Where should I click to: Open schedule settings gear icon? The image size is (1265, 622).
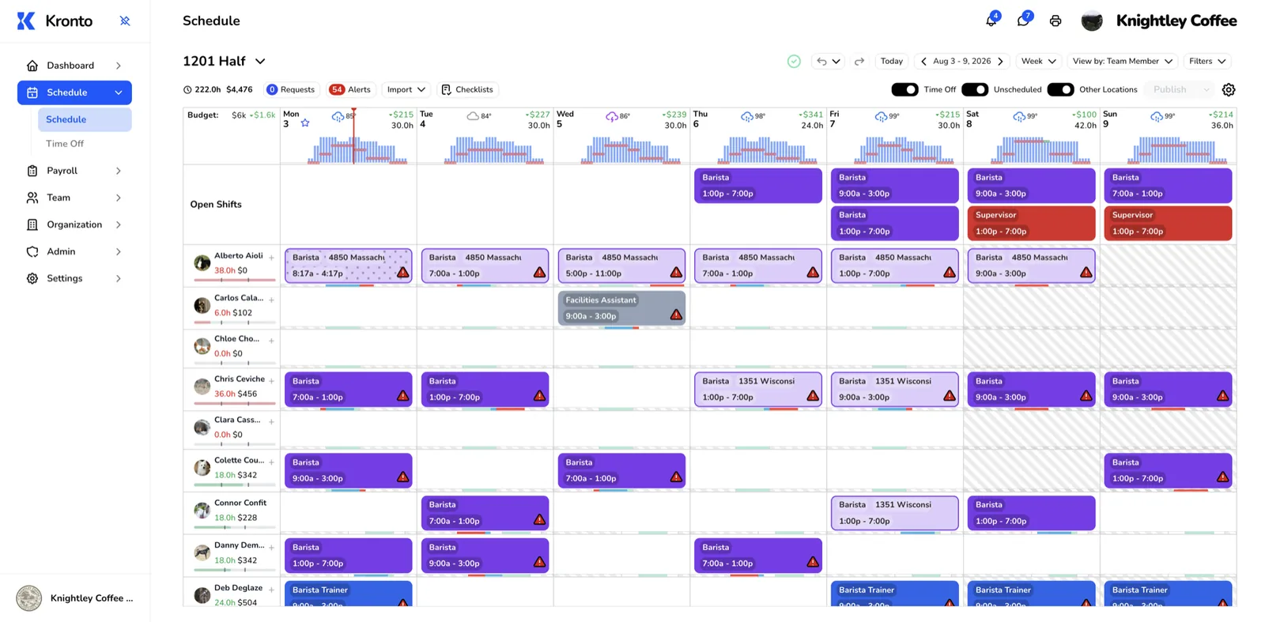(1229, 90)
